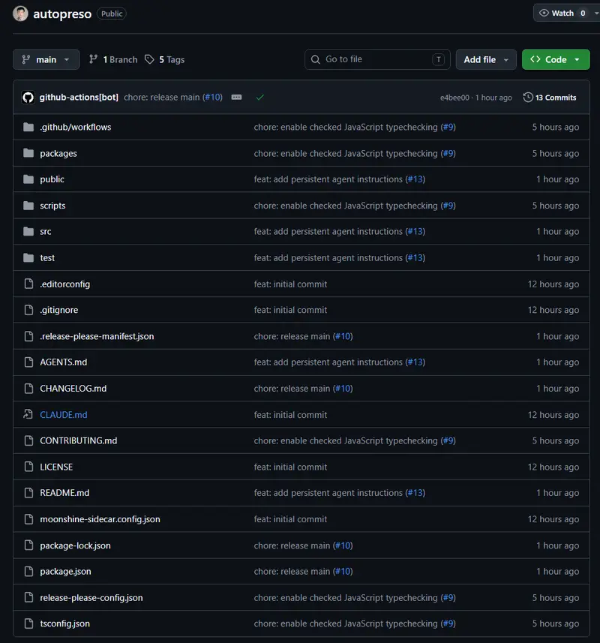Click the green check status icon
The height and width of the screenshot is (643, 600).
(259, 98)
